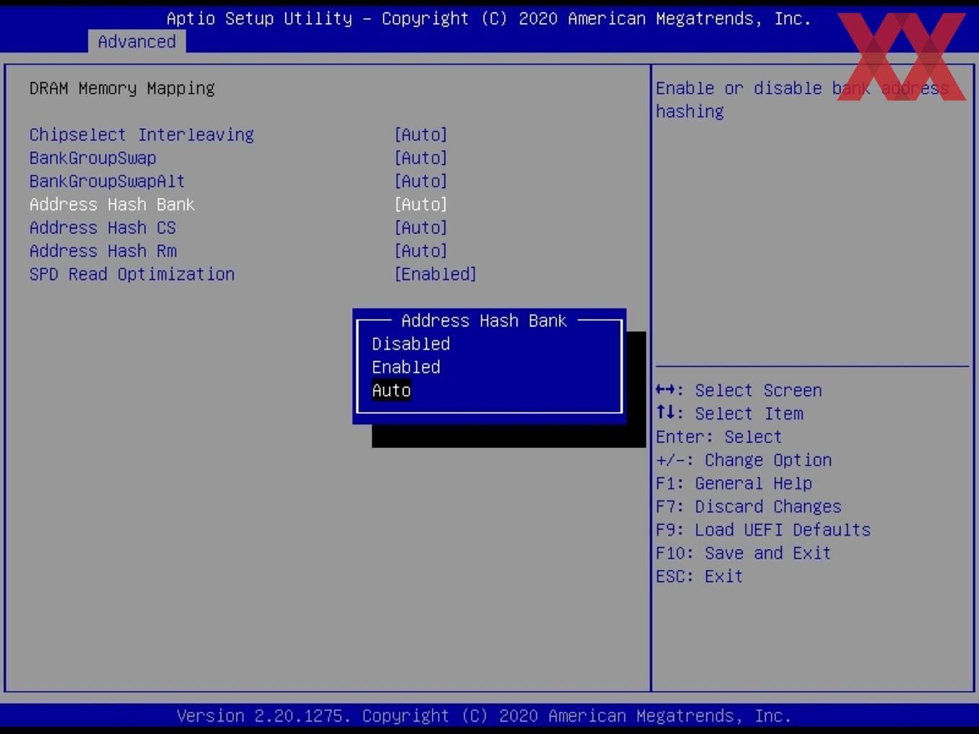
Task: Click the Select Screen arrows hint
Action: (x=739, y=390)
